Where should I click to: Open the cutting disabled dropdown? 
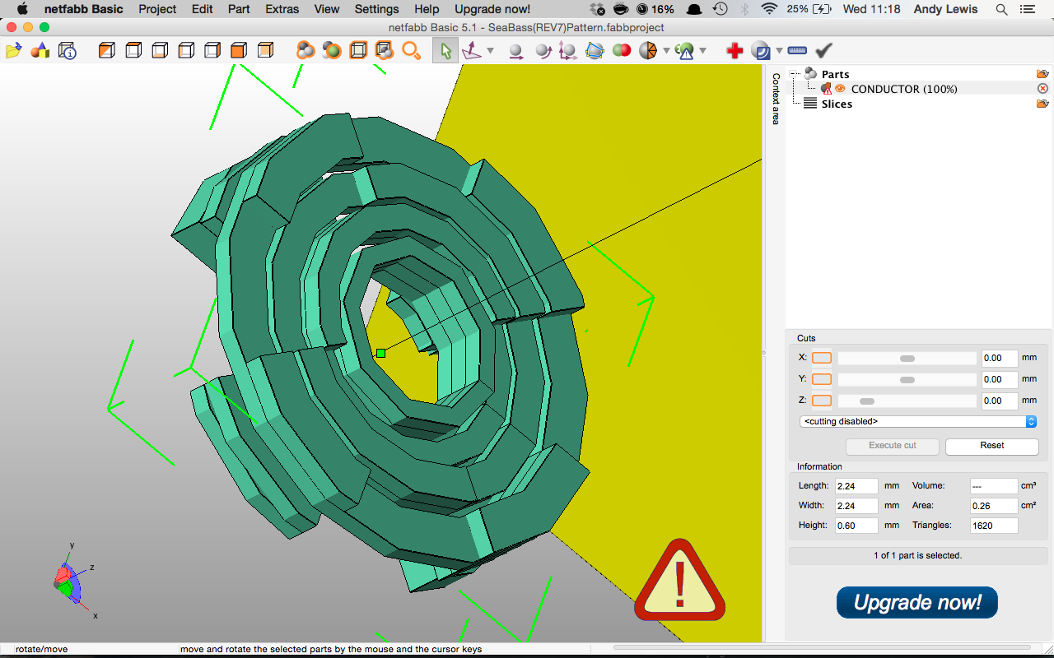[x=917, y=421]
